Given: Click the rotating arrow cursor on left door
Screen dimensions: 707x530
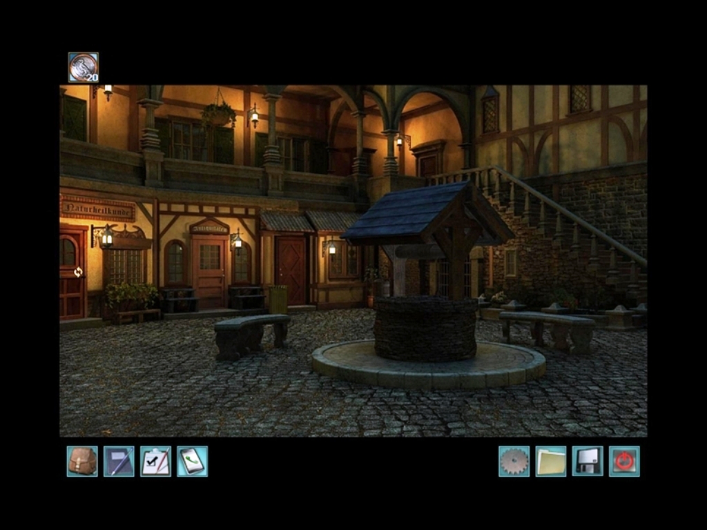Looking at the screenshot, I should tap(78, 272).
